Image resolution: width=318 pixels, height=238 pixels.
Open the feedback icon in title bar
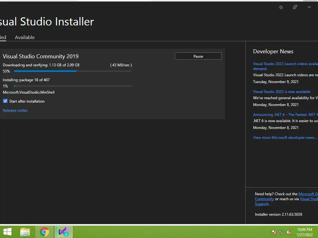[295, 7]
